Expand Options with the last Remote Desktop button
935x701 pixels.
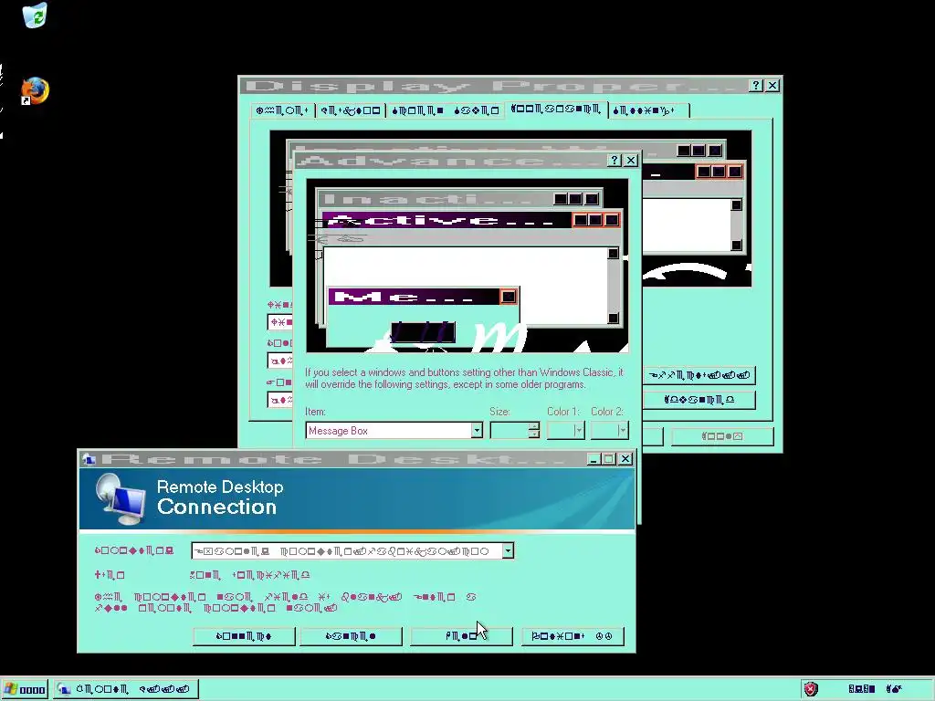(x=573, y=636)
